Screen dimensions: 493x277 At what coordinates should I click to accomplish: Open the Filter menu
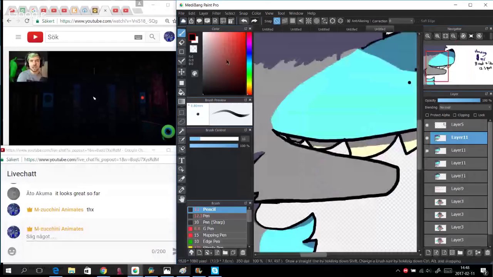216,13
